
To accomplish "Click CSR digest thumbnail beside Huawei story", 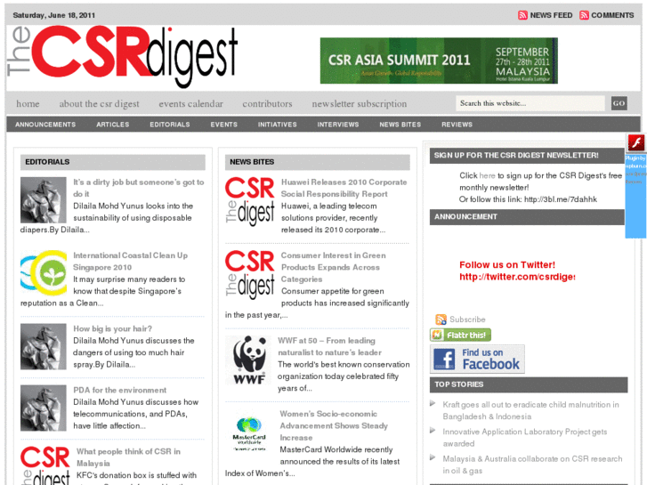I will pos(250,201).
